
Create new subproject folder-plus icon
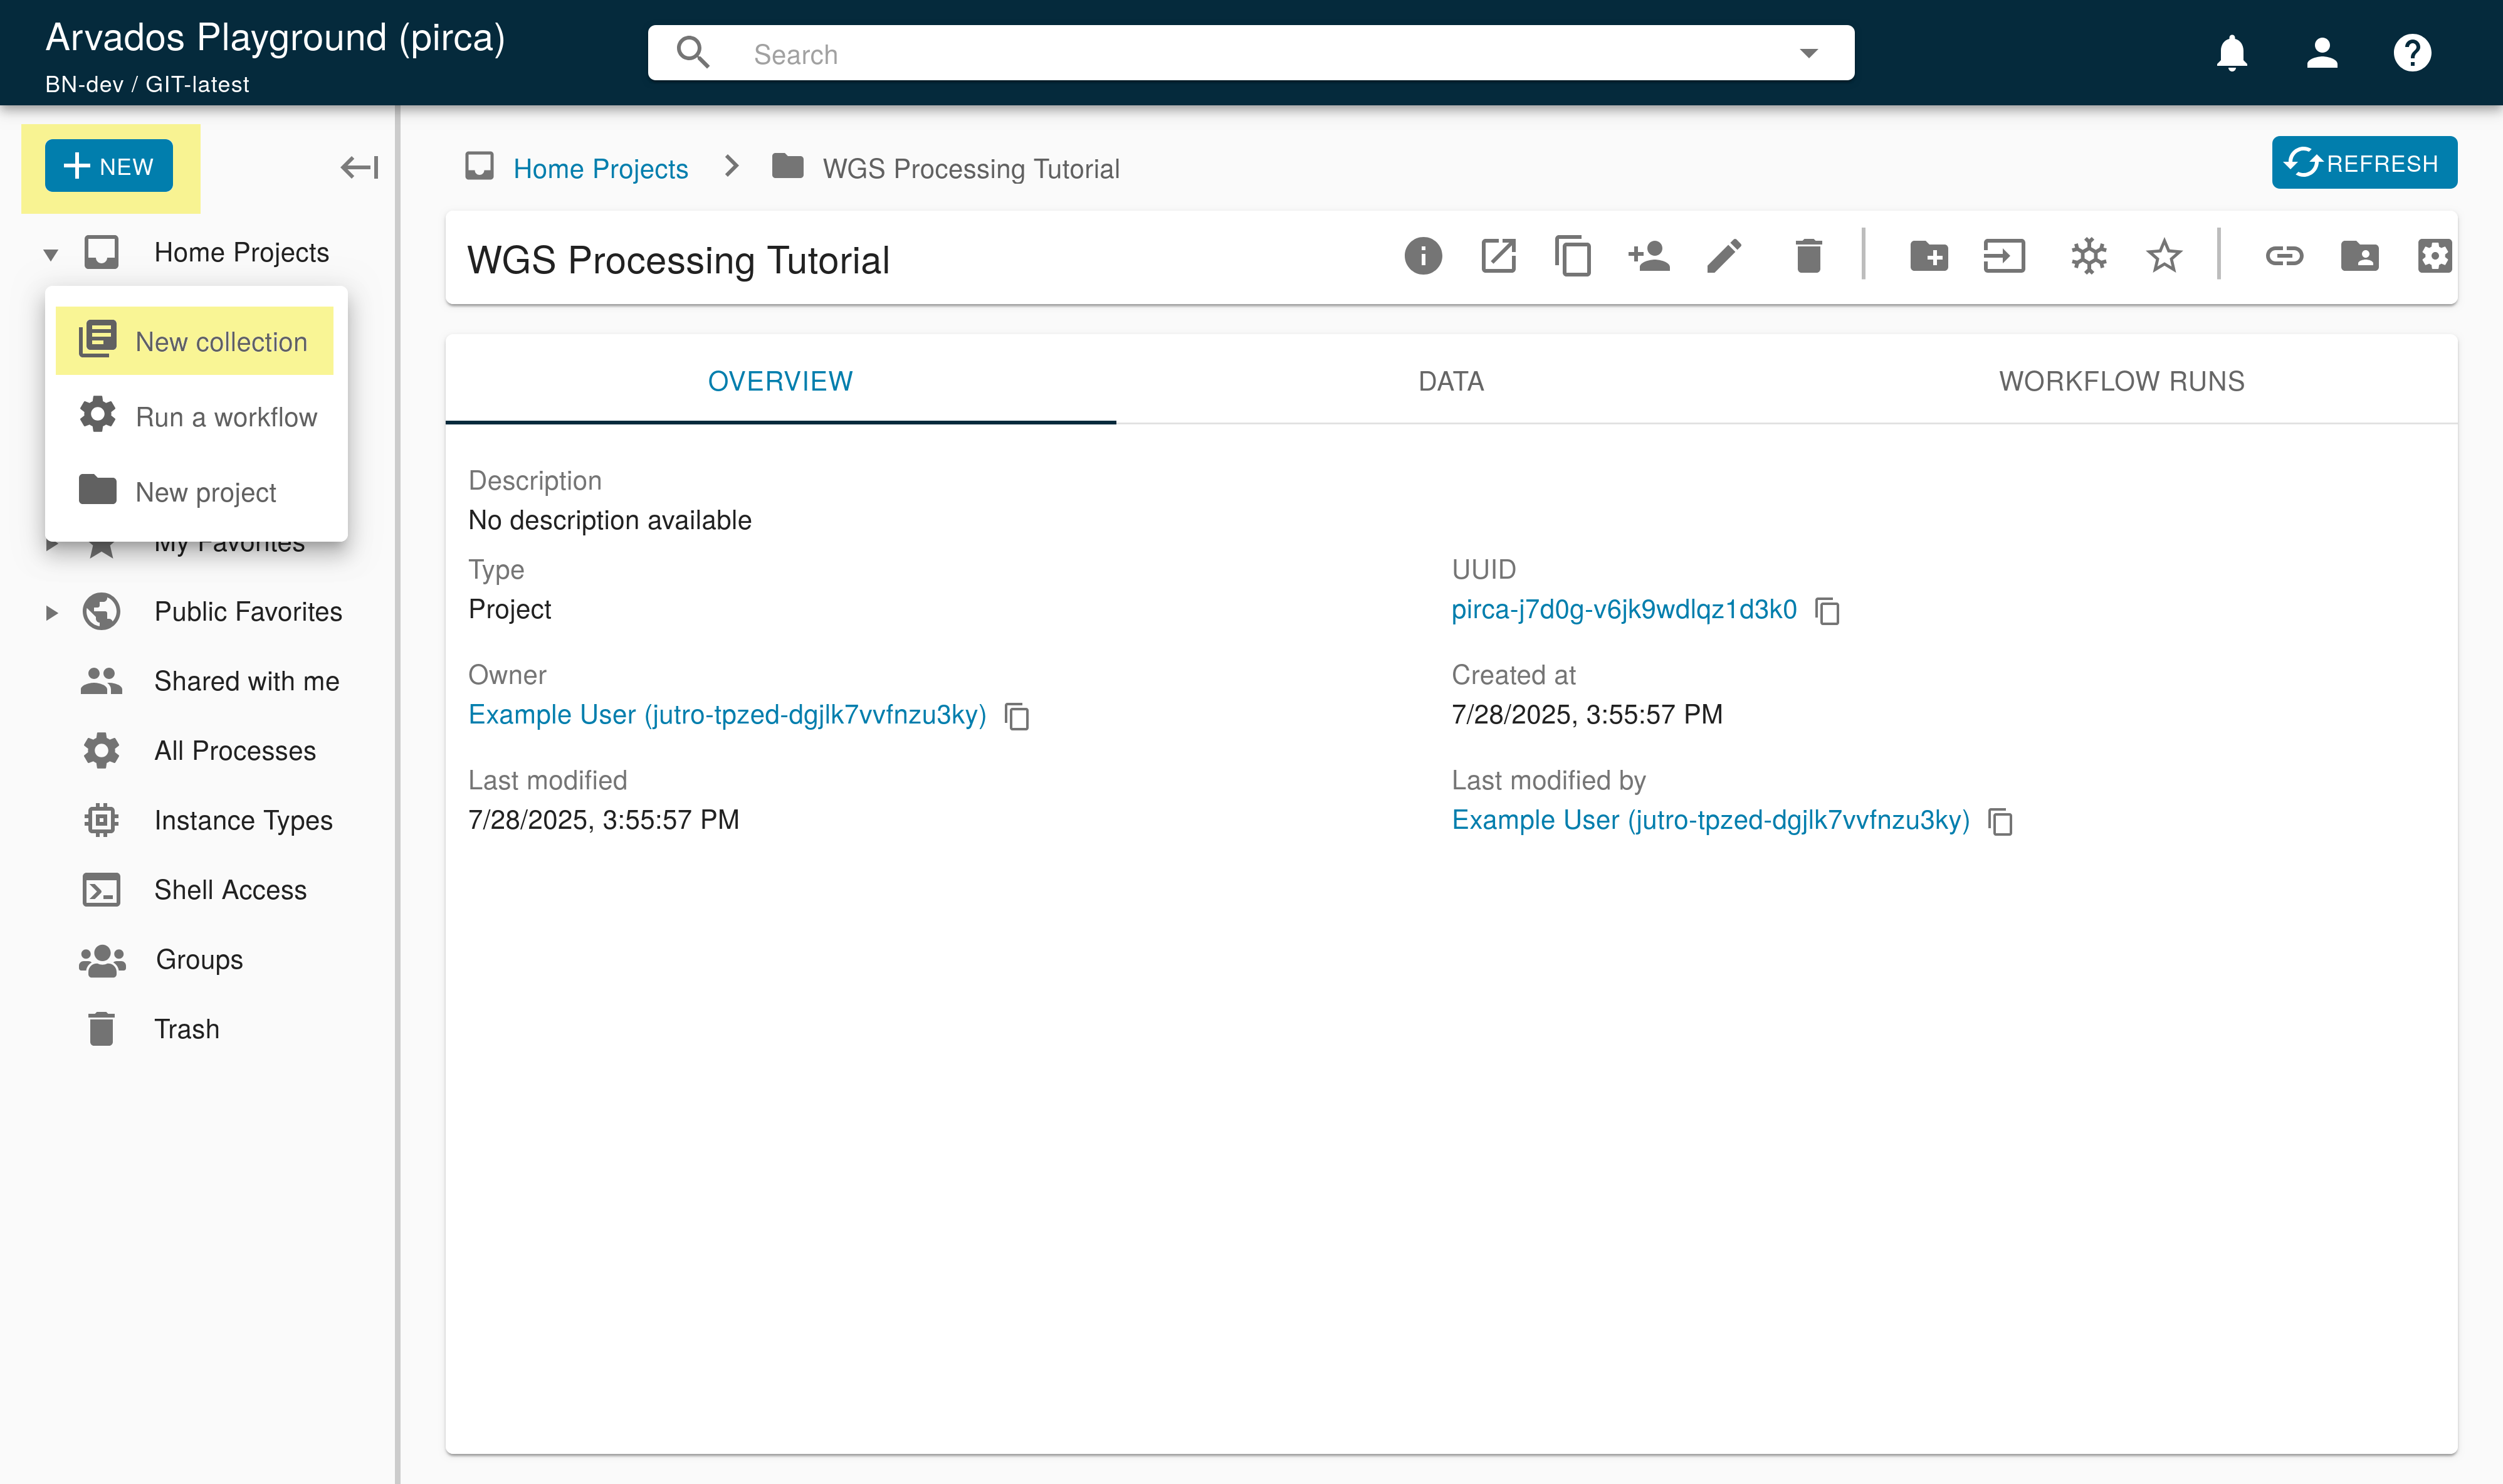click(1928, 256)
